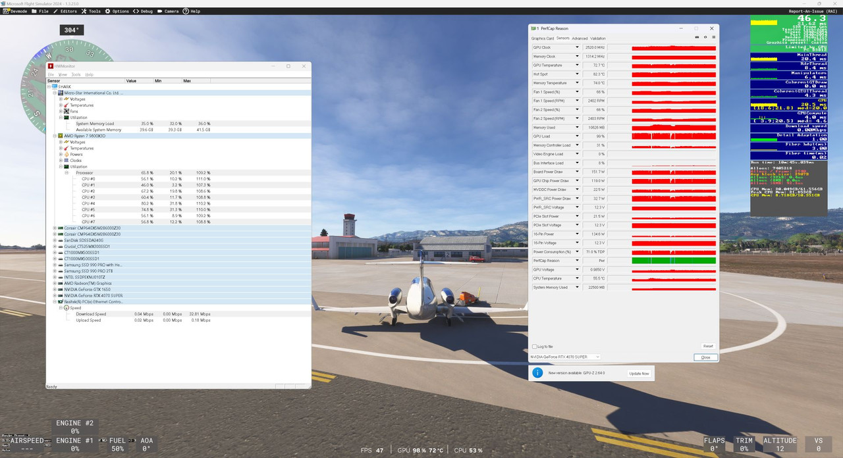Click the Micro-Star motherboard icon

point(61,93)
